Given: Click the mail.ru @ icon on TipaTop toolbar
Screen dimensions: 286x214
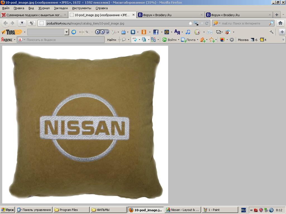Looking at the screenshot, I should (x=166, y=32).
